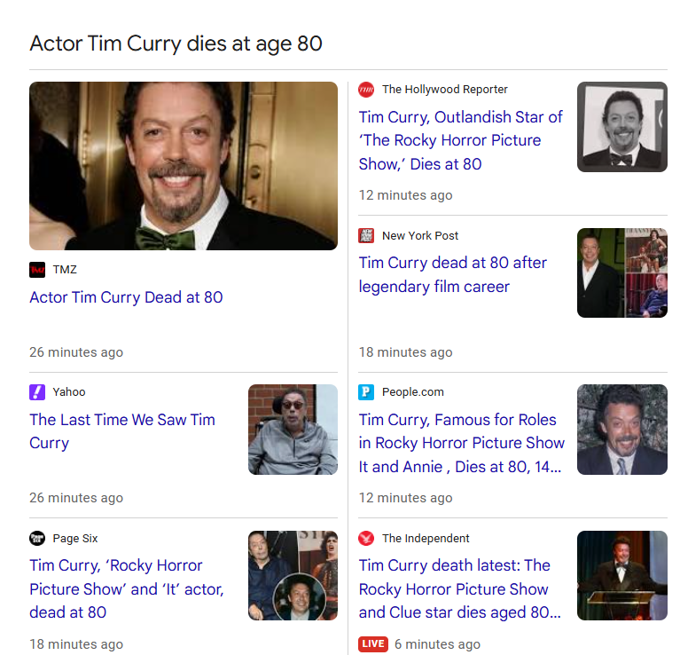Click the Yahoo purple logo icon

37,392
